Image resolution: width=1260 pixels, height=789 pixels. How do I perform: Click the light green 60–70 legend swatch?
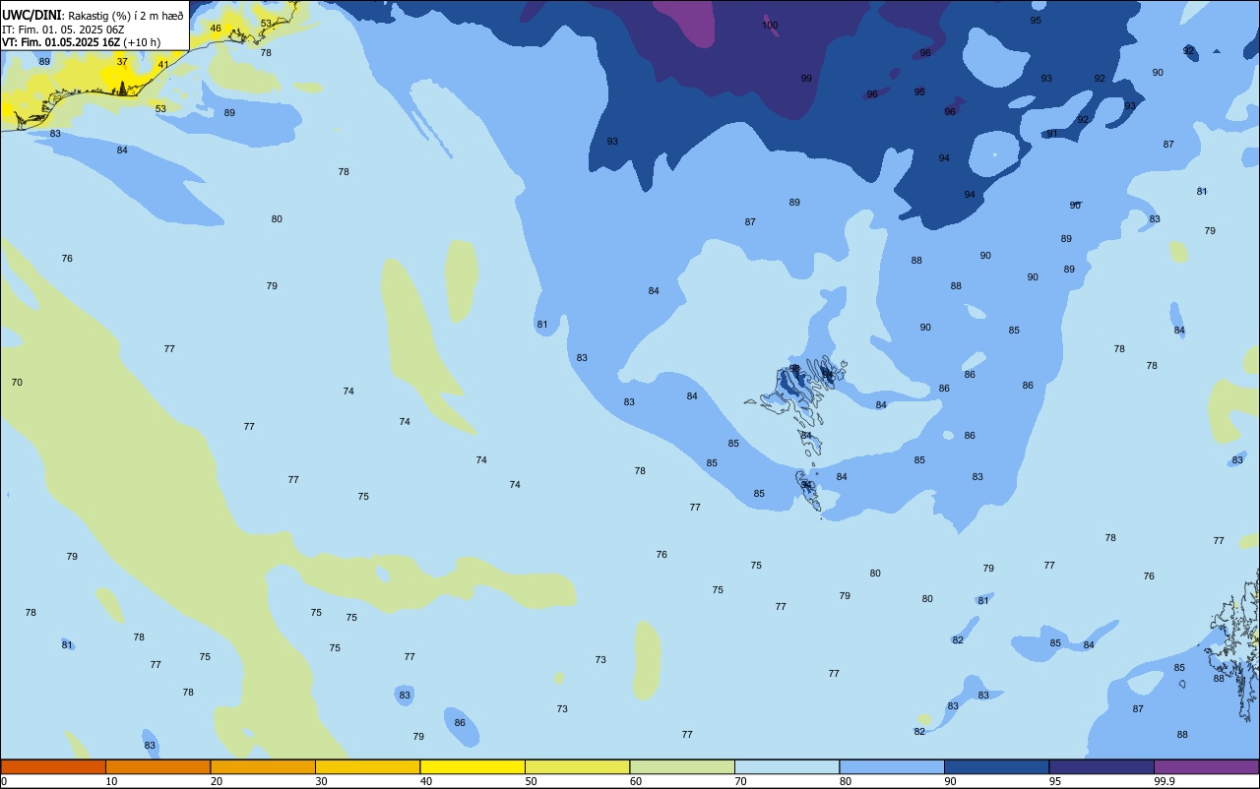coord(682,766)
